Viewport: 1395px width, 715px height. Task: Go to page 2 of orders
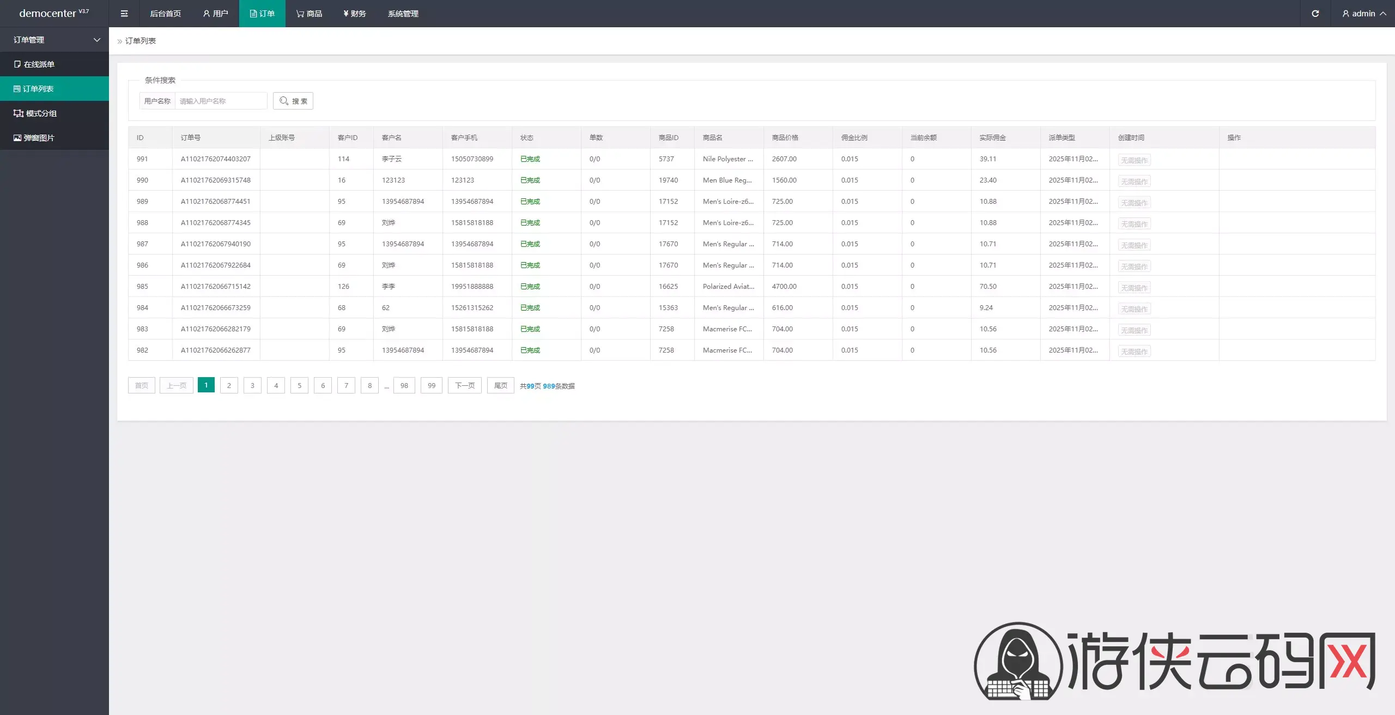pos(229,385)
